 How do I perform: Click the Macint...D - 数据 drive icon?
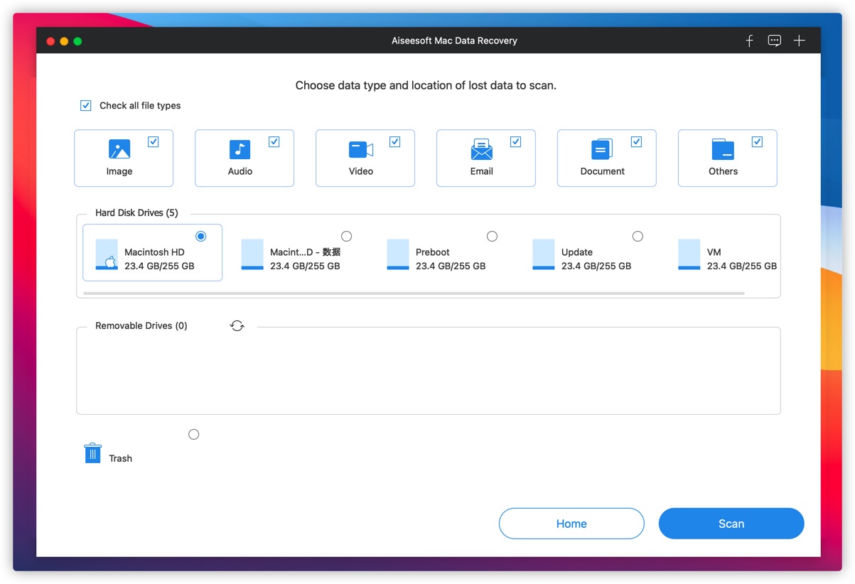[252, 254]
